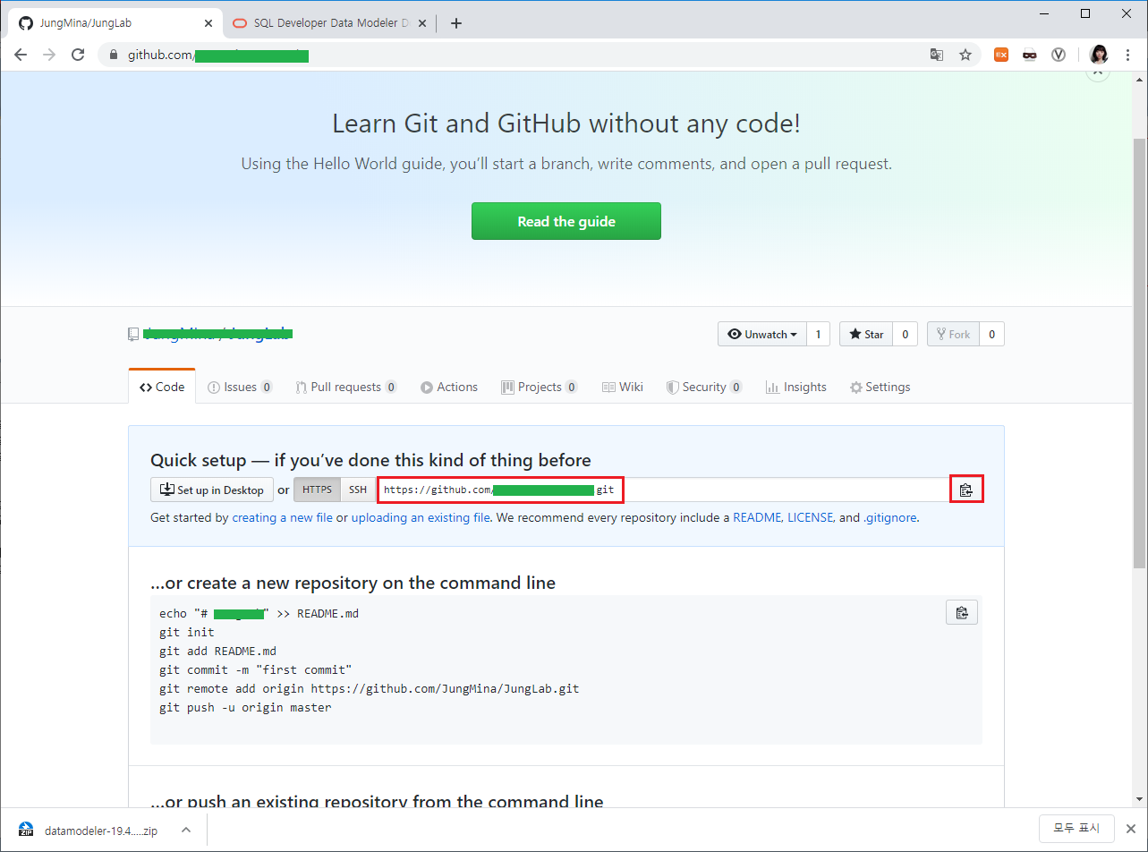1148x852 pixels.
Task: Click Set up in Desktop button
Action: [212, 490]
